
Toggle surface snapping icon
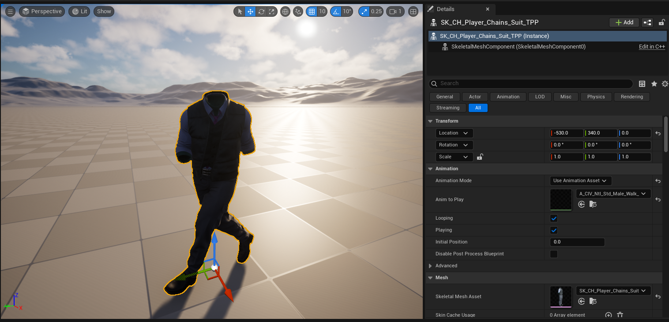click(x=298, y=11)
